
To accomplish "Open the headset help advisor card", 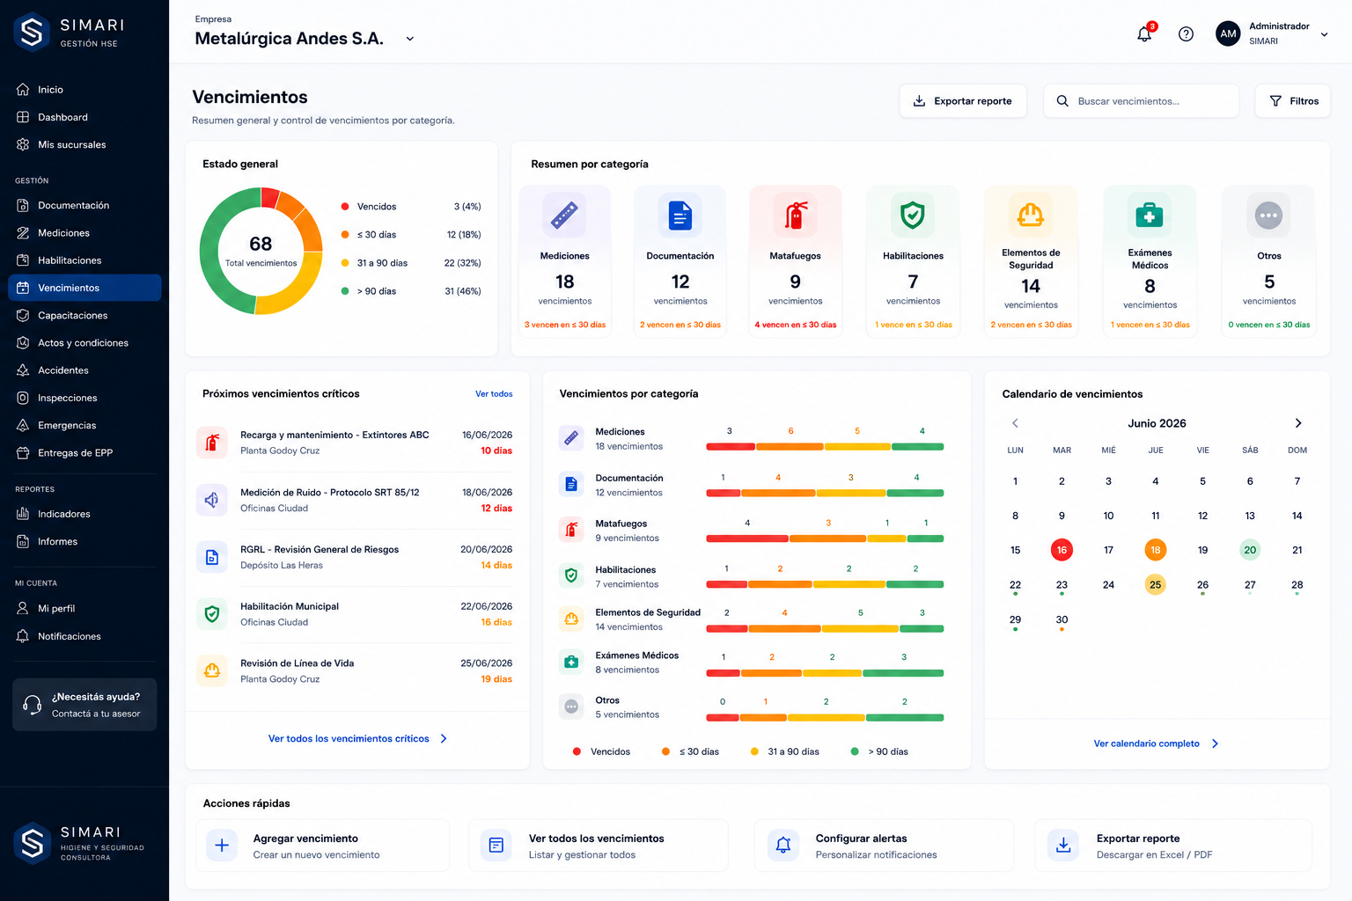I will 84,705.
